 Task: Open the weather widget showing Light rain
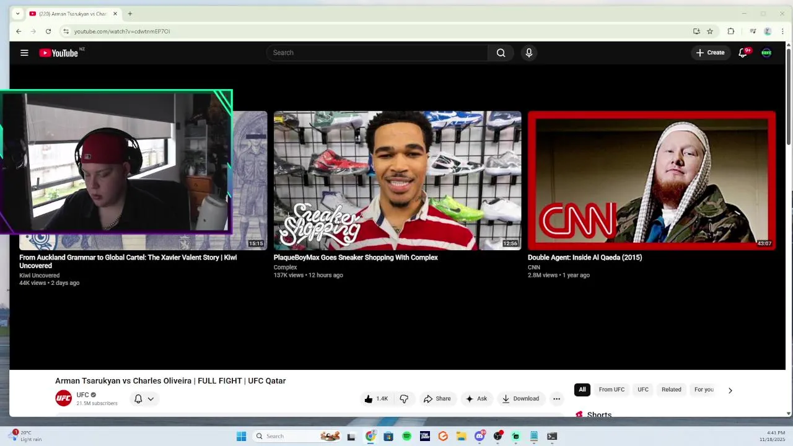tap(25, 436)
